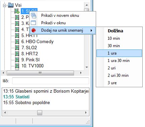Viewport: 145px width, 127px height.
Task: Click the red record icon in menu
Action: tap(33, 30)
